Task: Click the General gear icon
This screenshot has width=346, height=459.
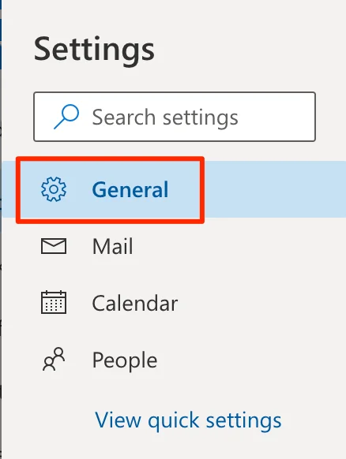Action: [54, 189]
